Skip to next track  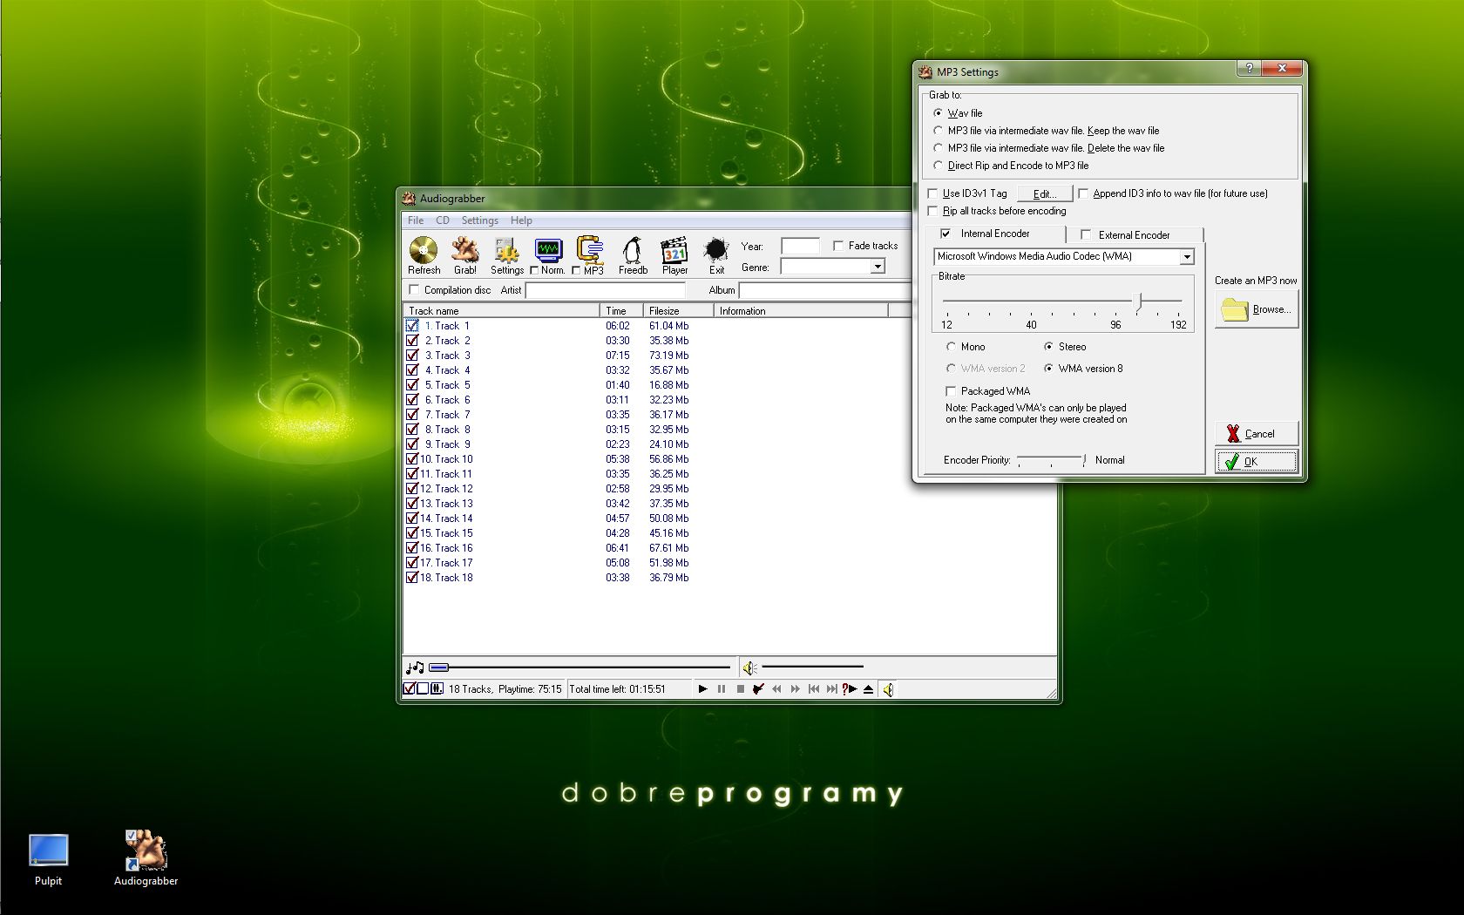pyautogui.click(x=832, y=689)
